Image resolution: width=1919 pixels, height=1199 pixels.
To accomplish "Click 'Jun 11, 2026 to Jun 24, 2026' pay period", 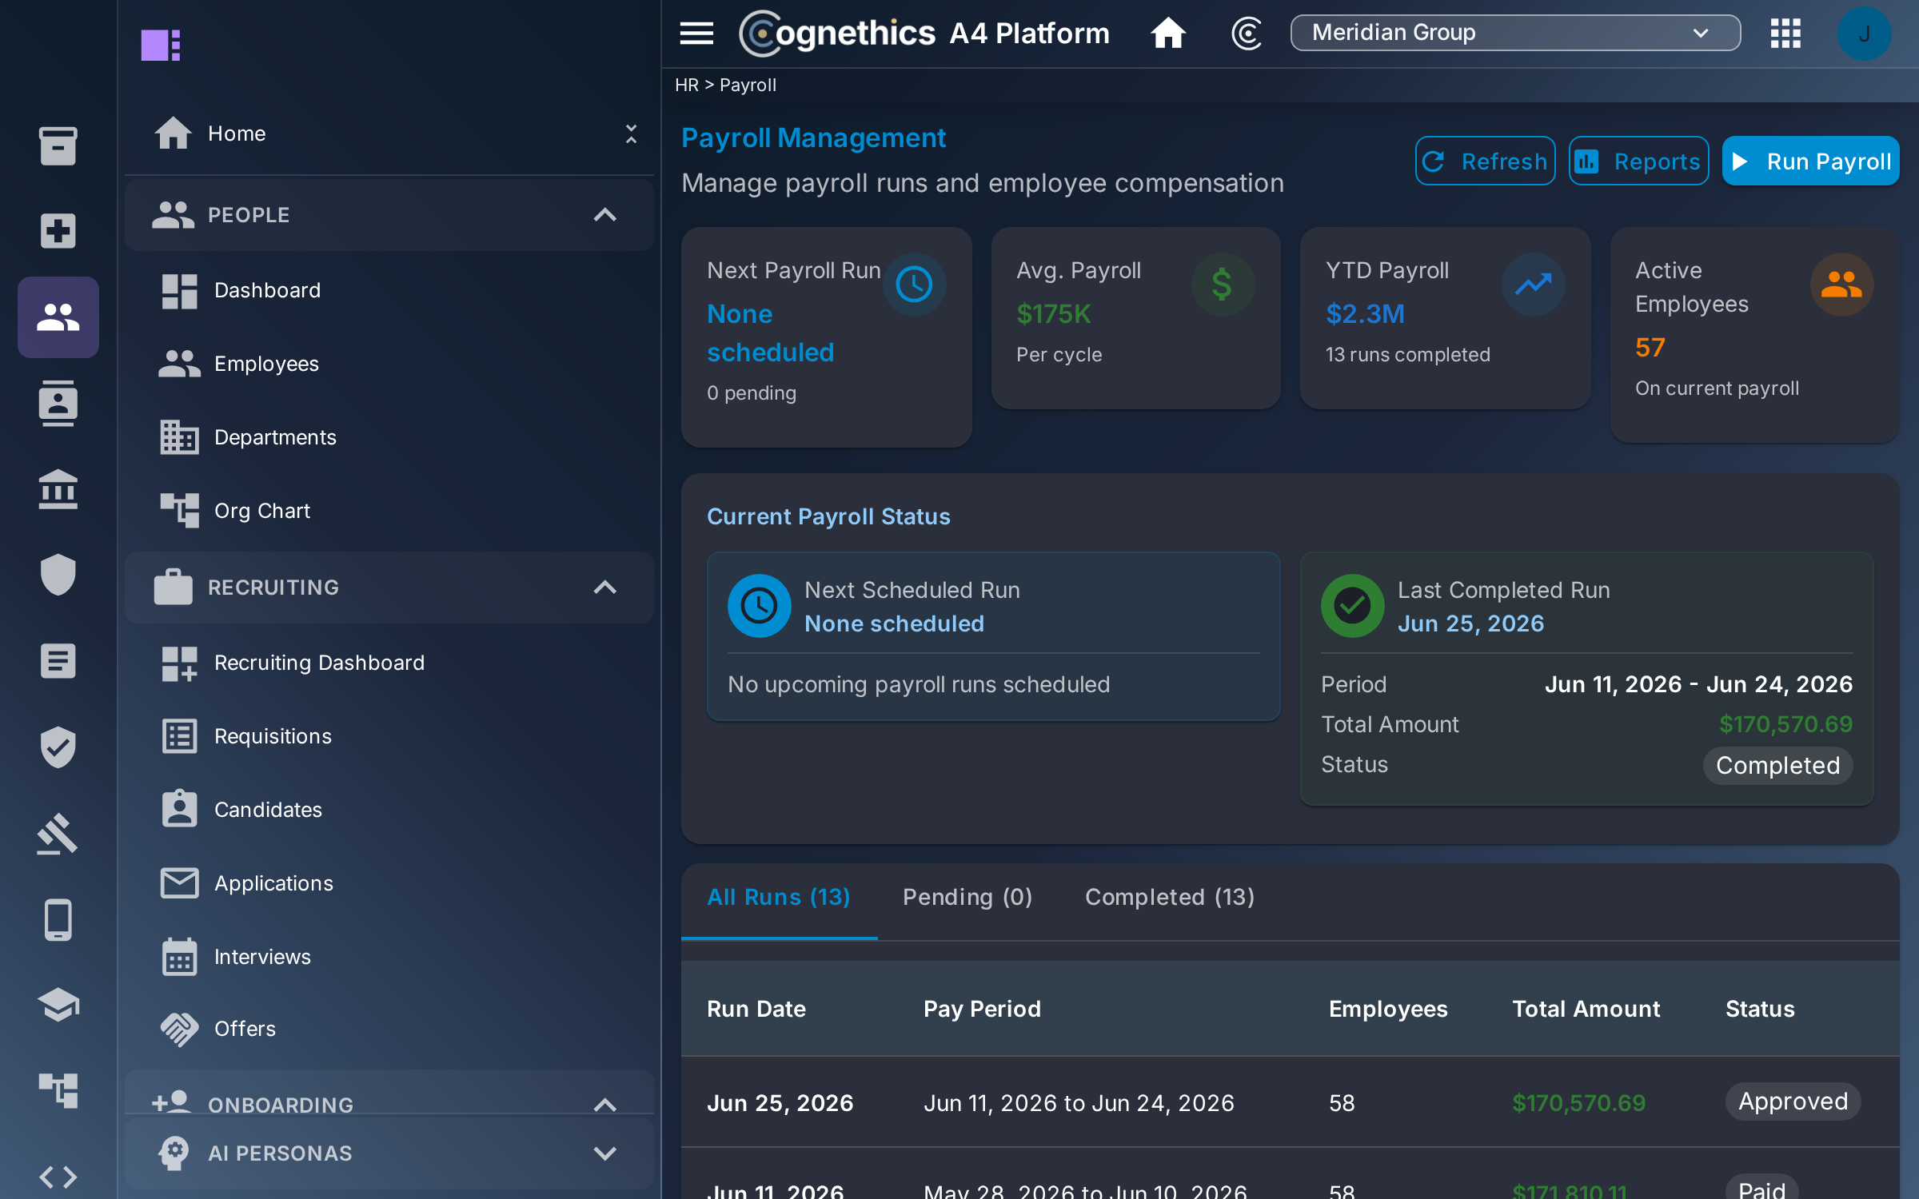I will [x=1079, y=1103].
